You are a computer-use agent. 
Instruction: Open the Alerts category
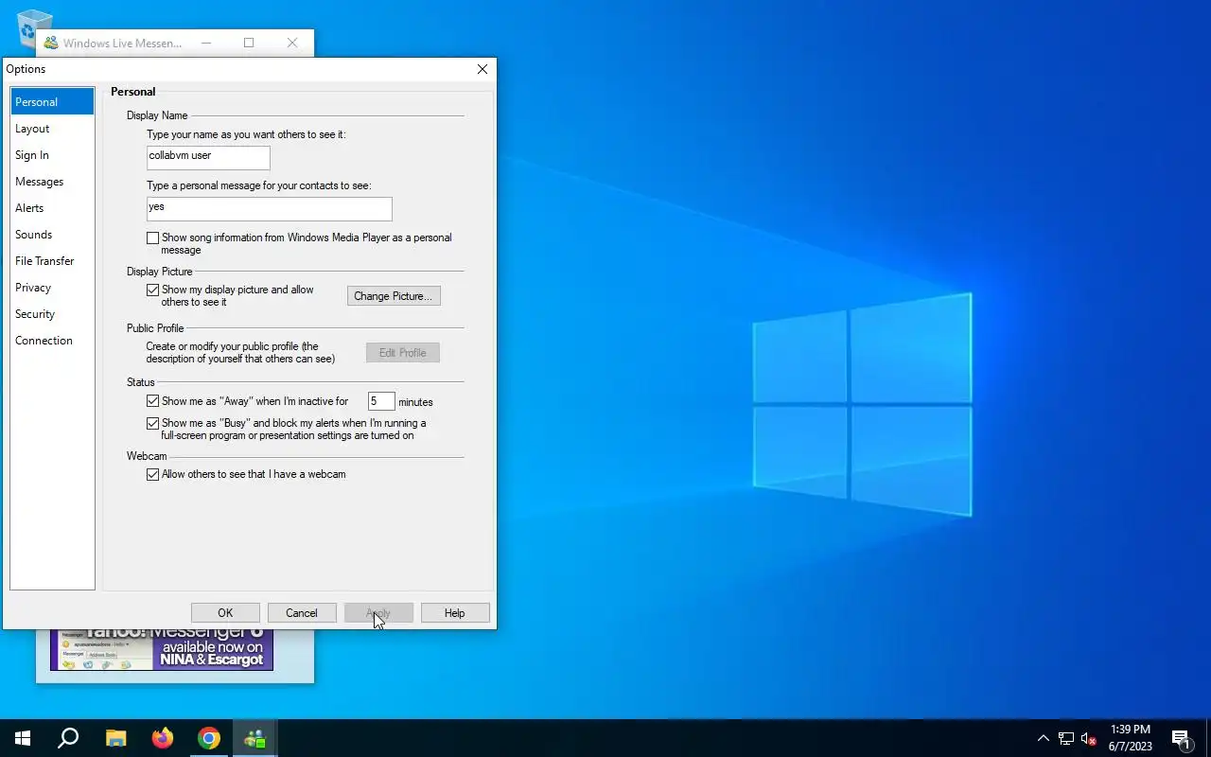click(52, 208)
